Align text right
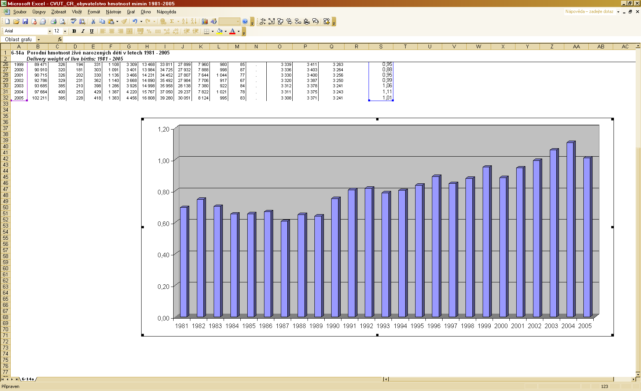This screenshot has width=641, height=391. 120,31
